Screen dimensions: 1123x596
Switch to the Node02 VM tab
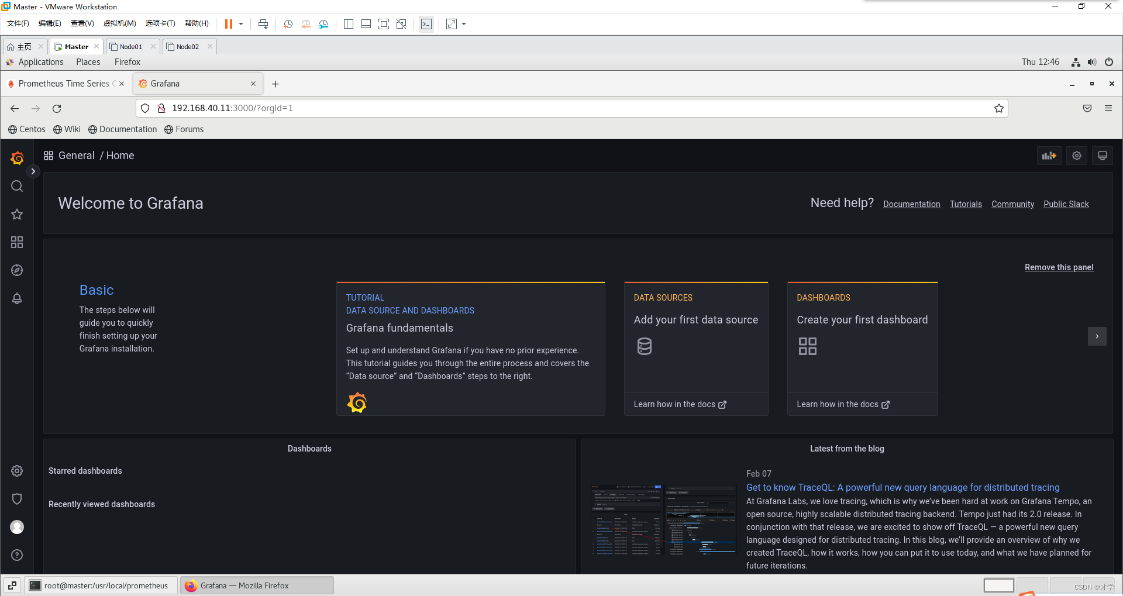click(188, 47)
